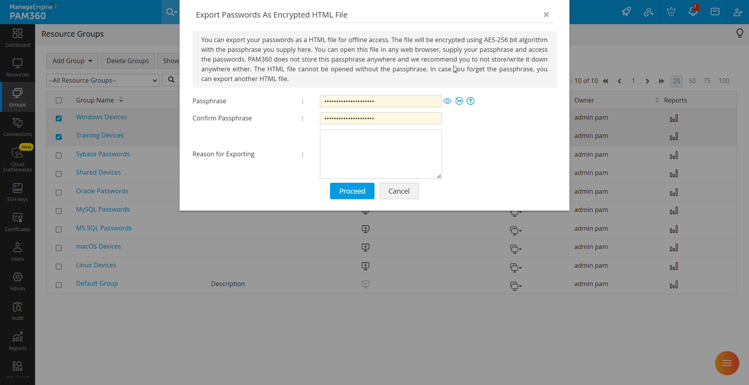Select all groups via header checkbox

(x=59, y=100)
